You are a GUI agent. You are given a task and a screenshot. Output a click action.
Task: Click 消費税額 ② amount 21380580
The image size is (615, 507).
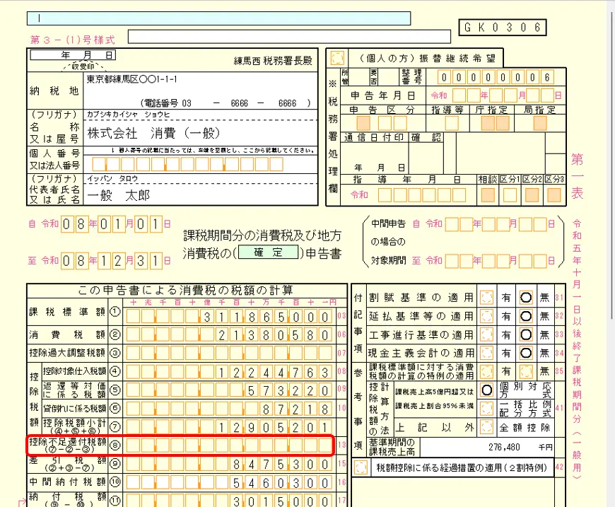pyautogui.click(x=230, y=334)
